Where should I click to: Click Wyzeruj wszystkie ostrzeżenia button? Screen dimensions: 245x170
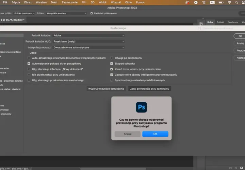[106, 89]
